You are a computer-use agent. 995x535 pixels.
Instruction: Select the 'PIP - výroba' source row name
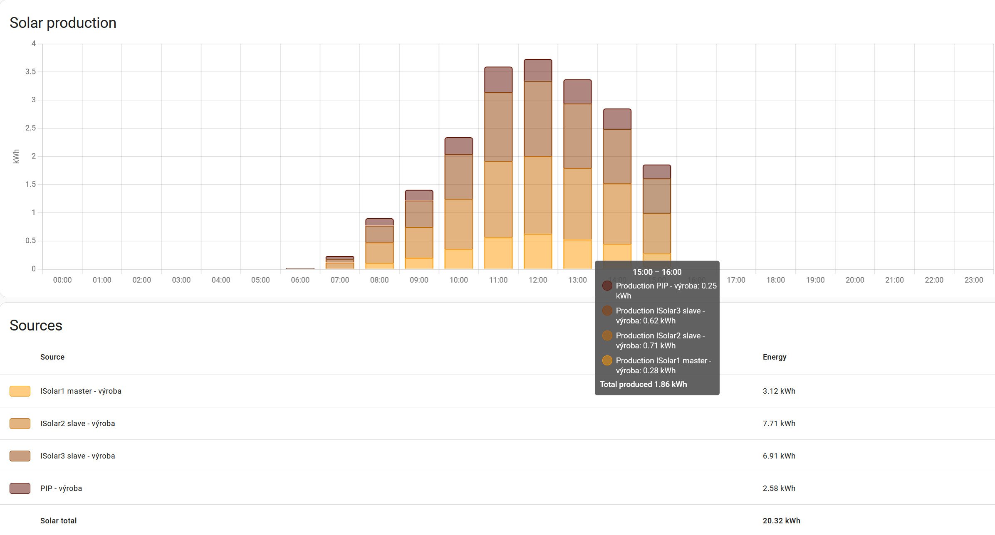(61, 488)
